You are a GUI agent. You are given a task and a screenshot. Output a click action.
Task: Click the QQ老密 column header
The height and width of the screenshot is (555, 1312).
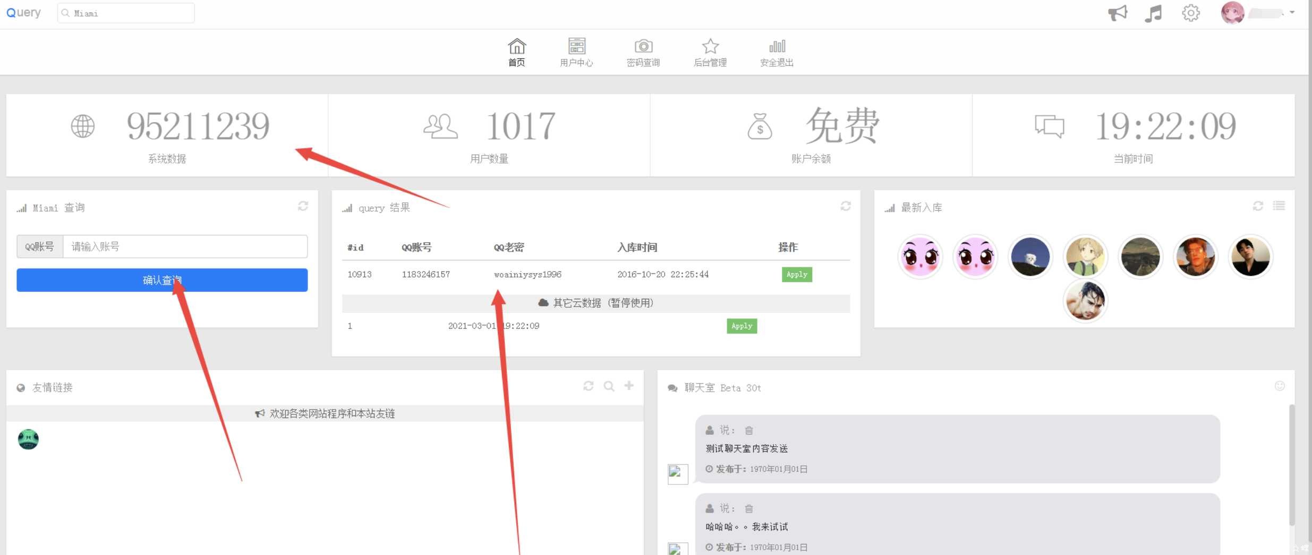(x=509, y=247)
